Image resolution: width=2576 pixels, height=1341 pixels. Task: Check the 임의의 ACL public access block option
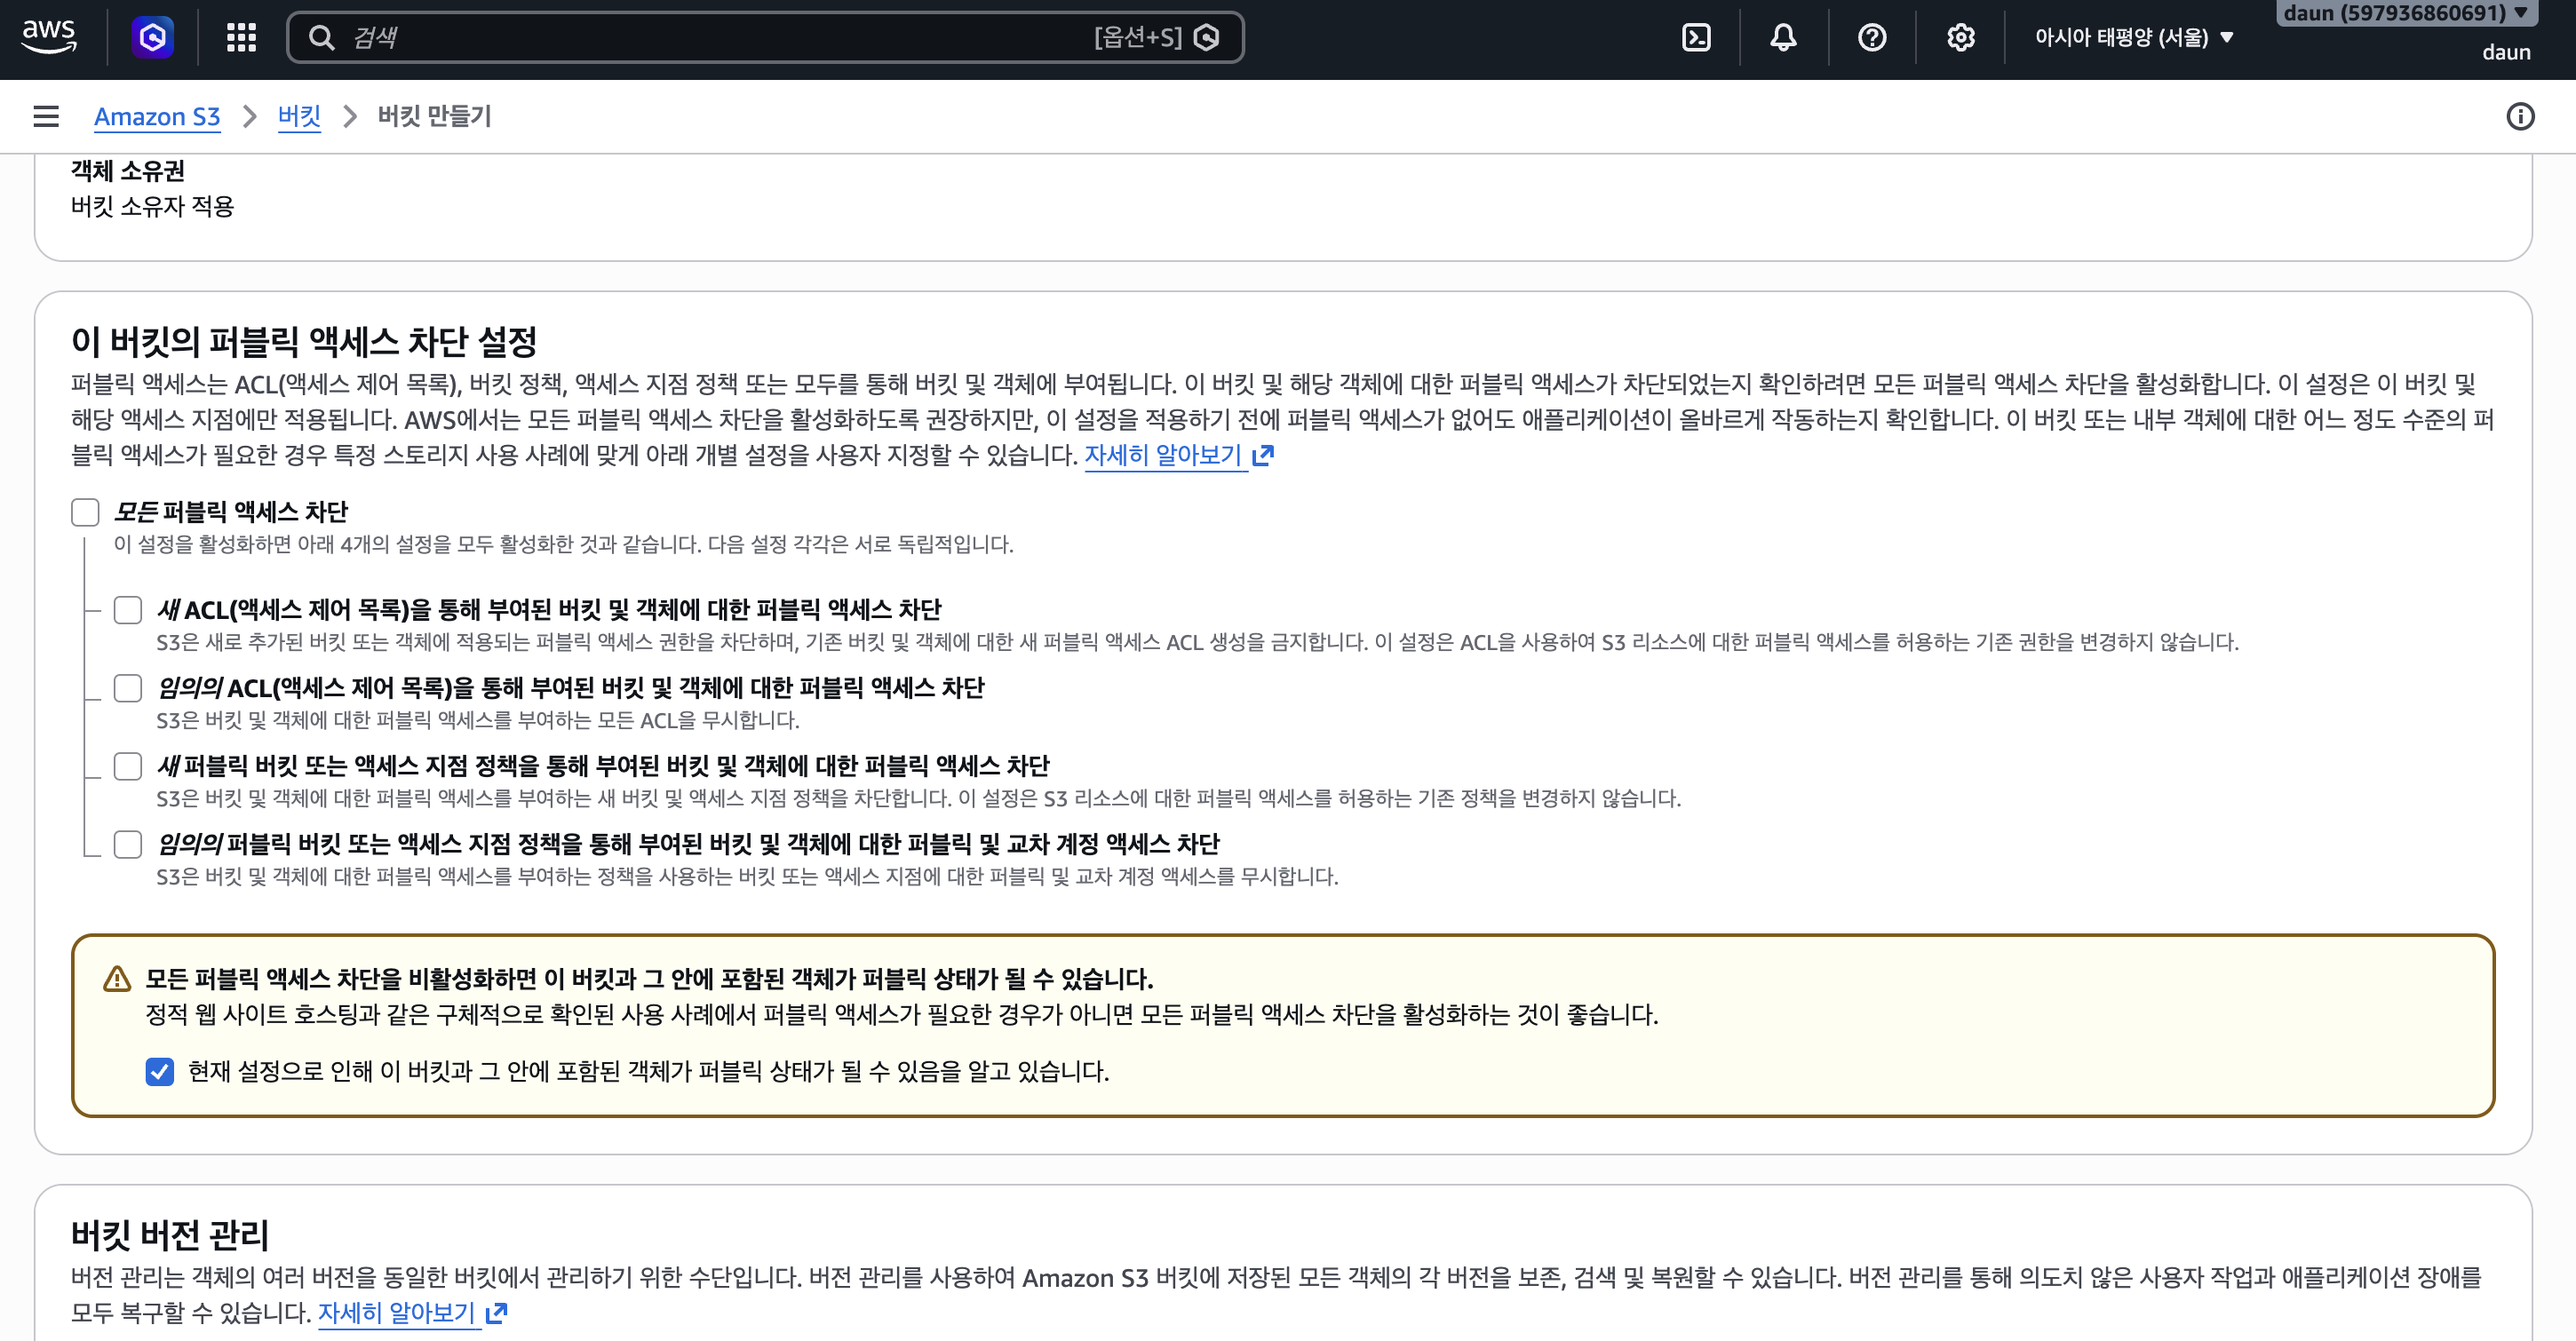click(x=128, y=688)
